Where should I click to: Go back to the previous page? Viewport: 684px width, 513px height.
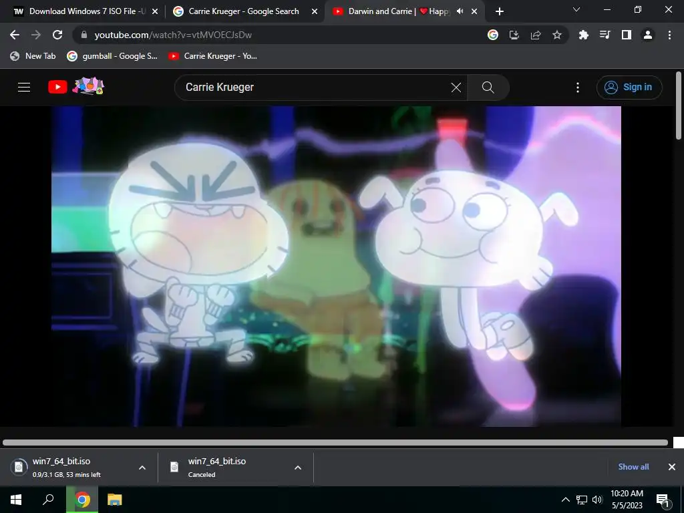coord(15,35)
